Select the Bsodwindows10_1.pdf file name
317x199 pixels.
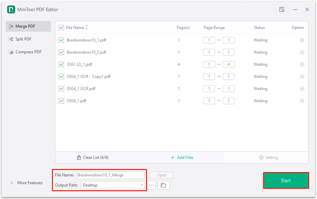coord(87,40)
